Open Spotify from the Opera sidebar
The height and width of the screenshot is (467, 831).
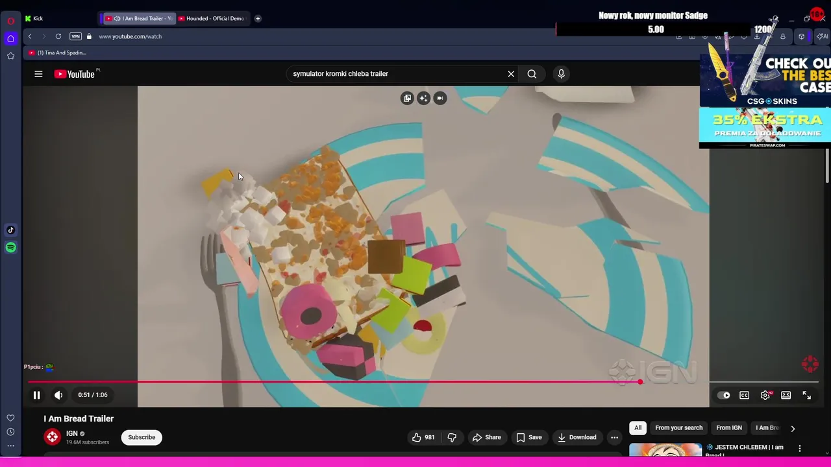(x=10, y=248)
